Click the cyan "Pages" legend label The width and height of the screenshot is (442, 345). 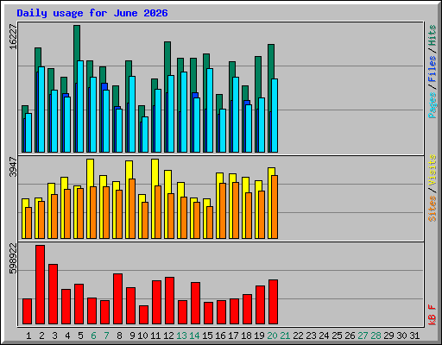pos(433,105)
